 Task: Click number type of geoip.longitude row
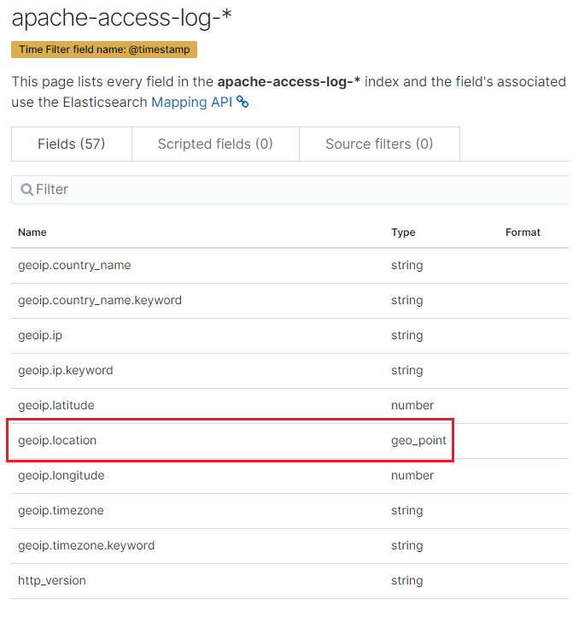(412, 475)
